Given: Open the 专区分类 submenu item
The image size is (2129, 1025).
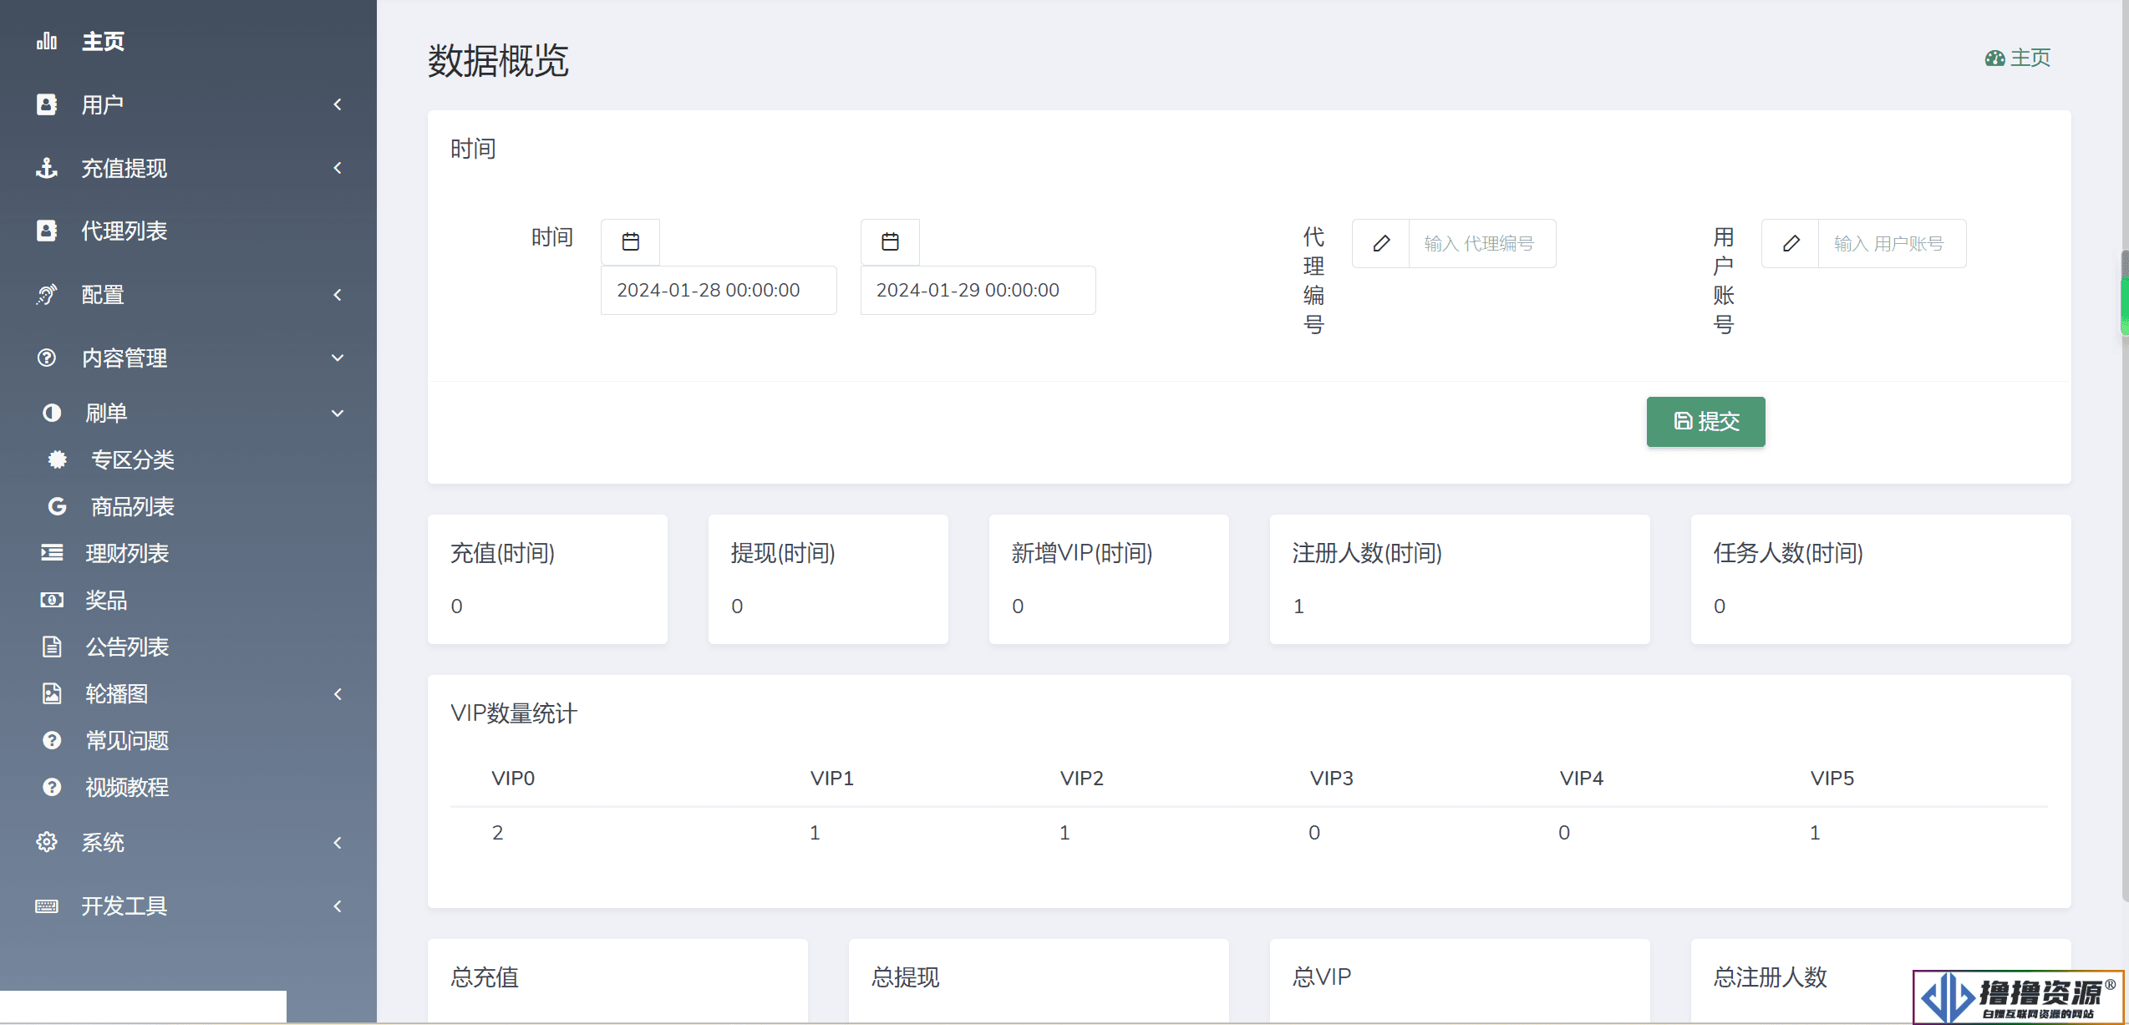Looking at the screenshot, I should pos(133,459).
